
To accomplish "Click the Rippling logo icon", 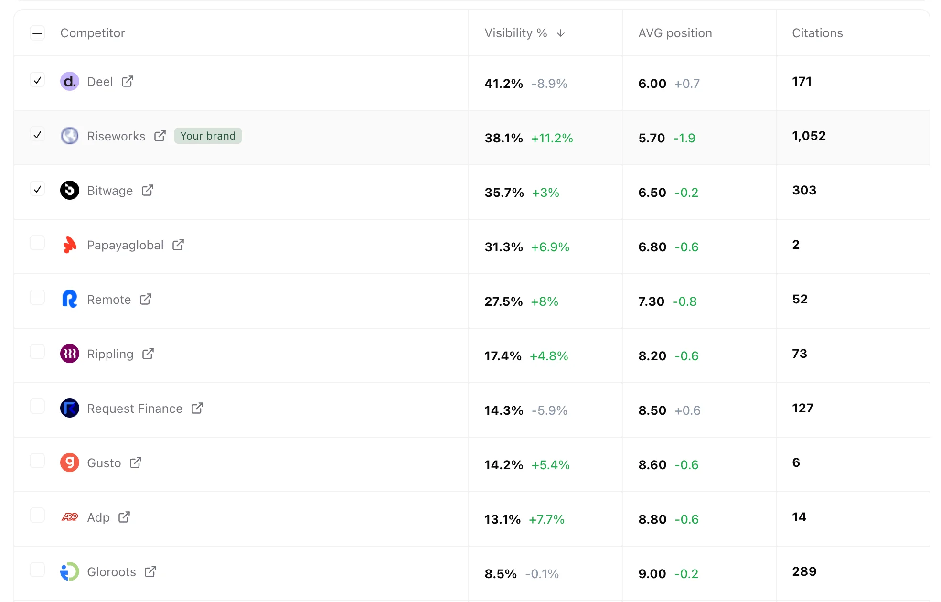I will (x=69, y=354).
